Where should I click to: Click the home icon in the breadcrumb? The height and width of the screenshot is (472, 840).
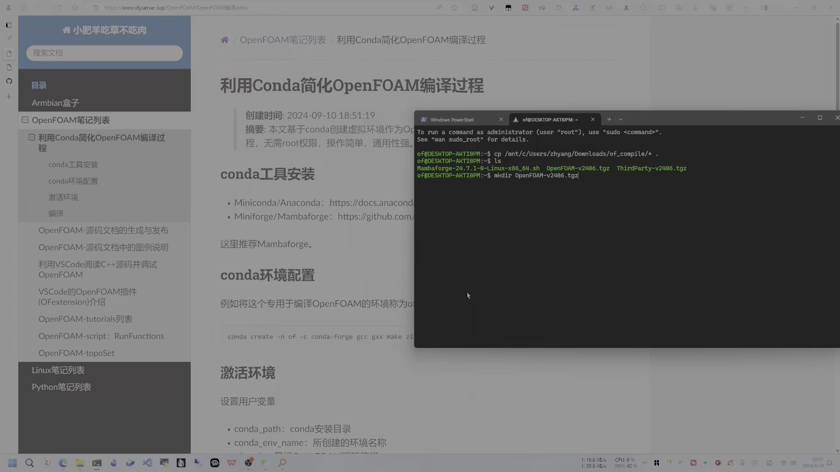(224, 40)
